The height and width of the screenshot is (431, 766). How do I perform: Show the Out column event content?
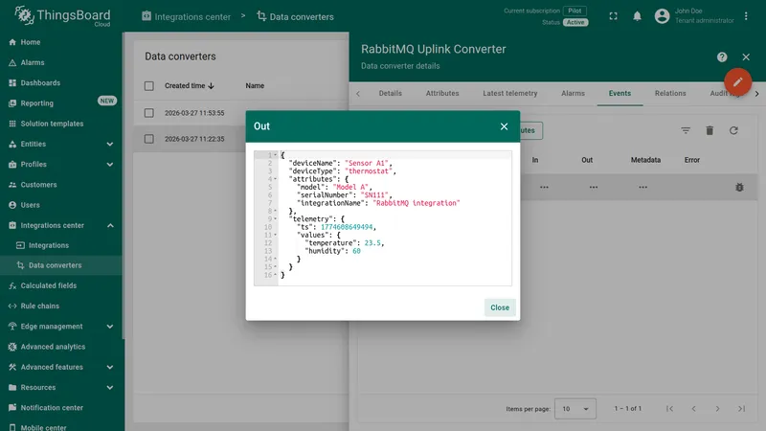point(593,187)
